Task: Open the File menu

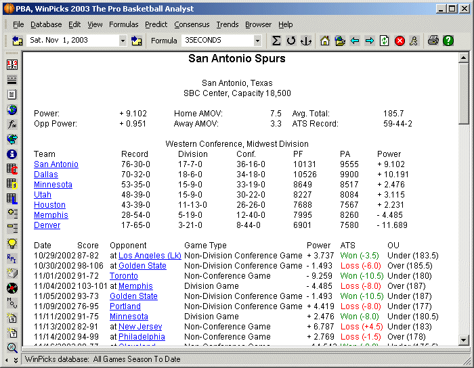Action: point(18,24)
